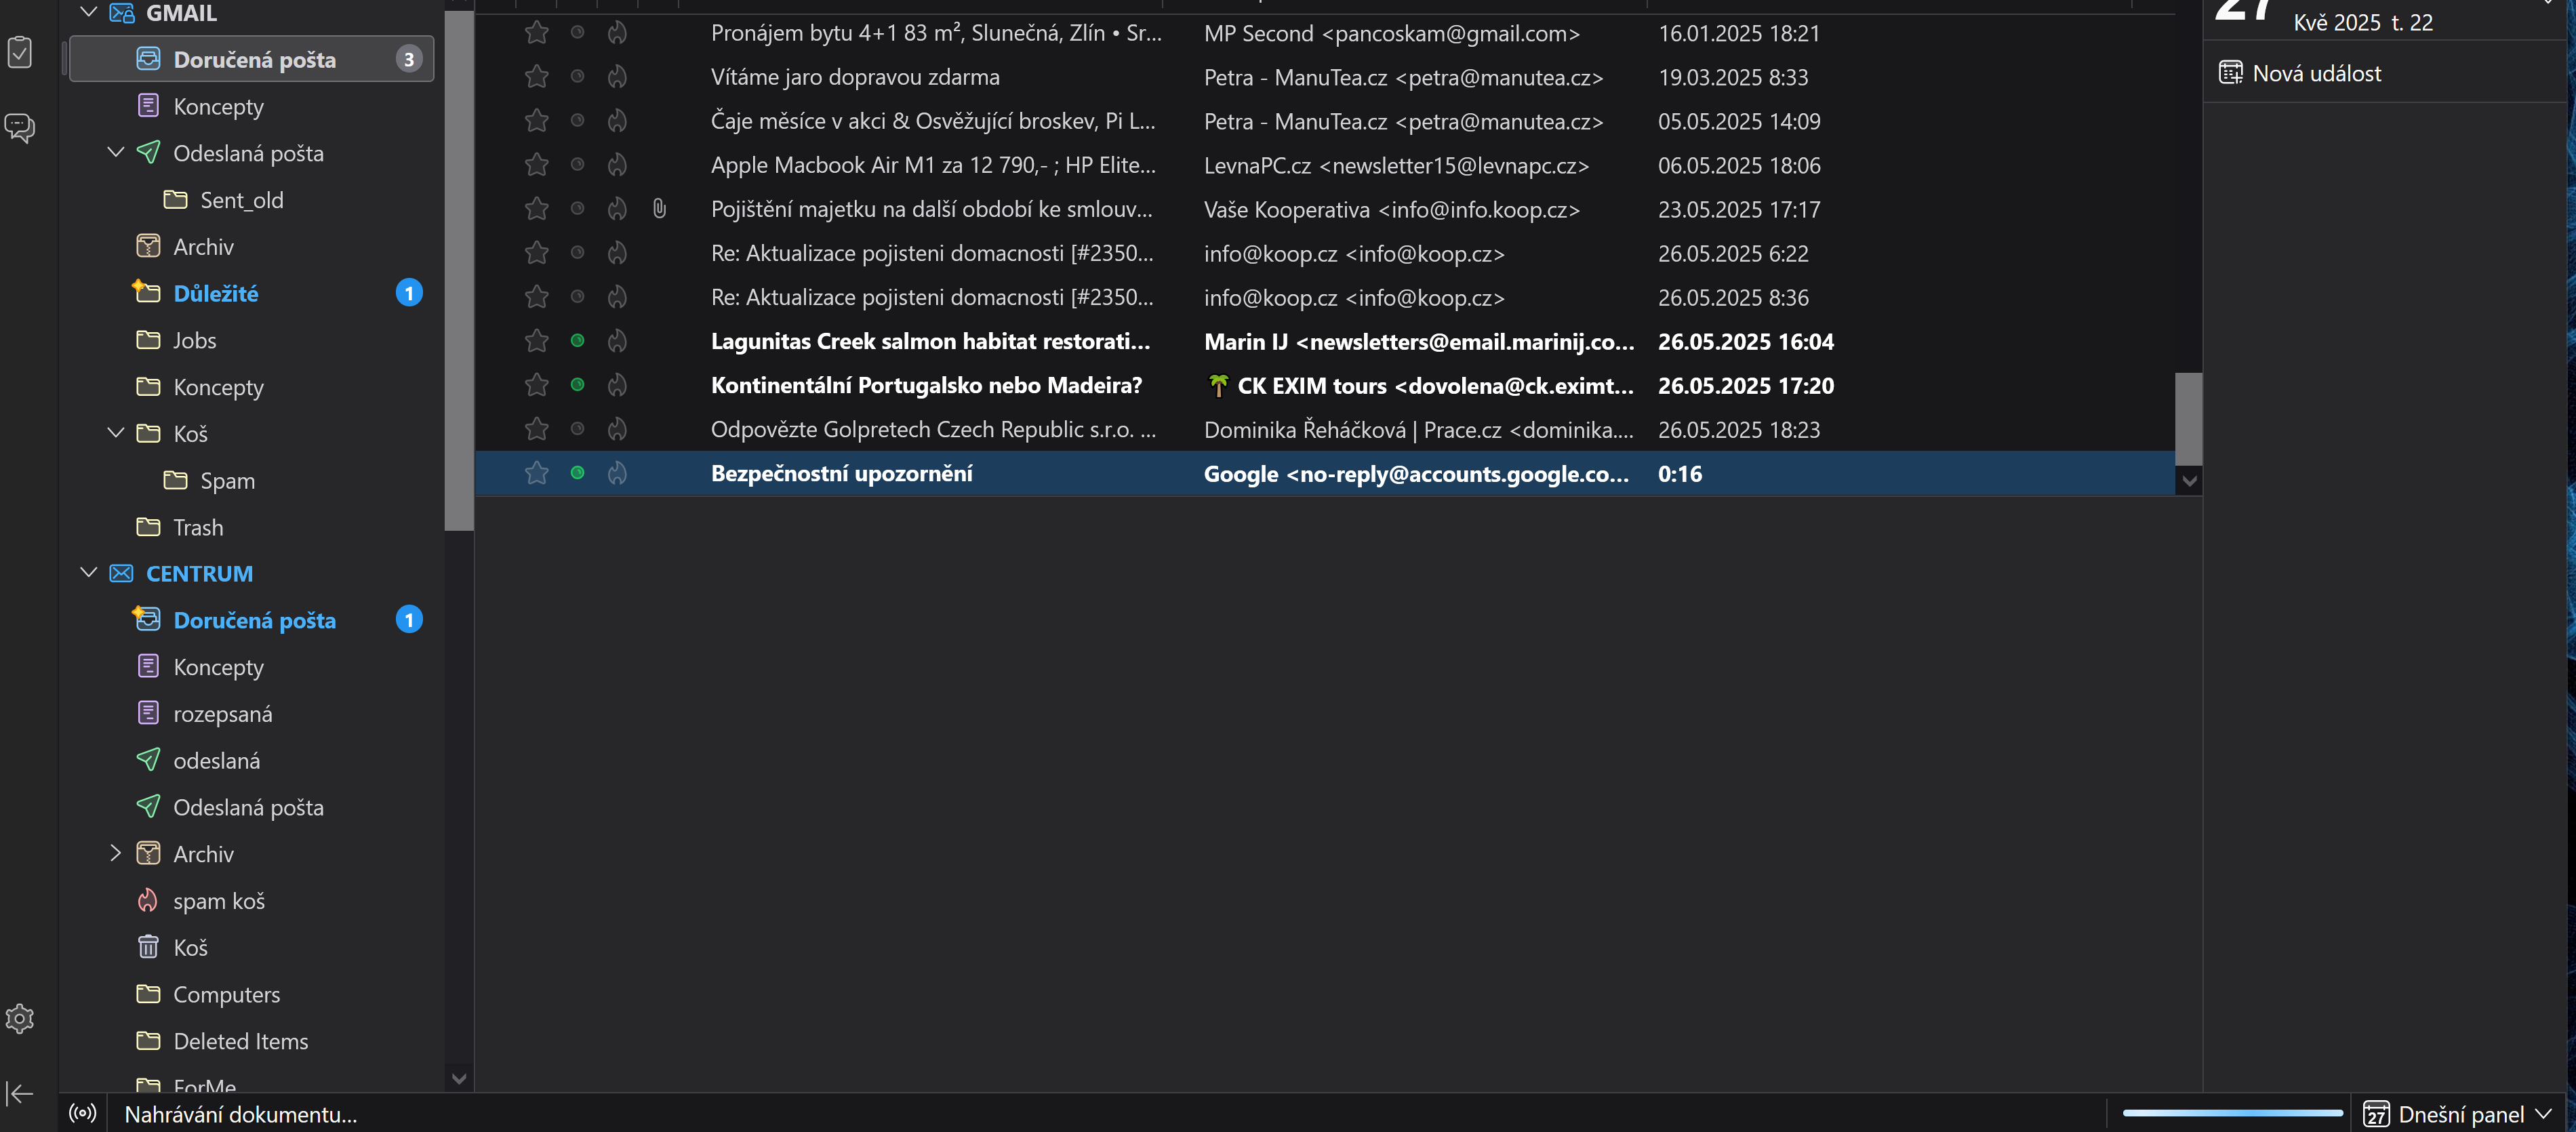Star the Vítáme jaro dopravou zdarma message
Viewport: 2576px width, 1132px height.
(537, 77)
